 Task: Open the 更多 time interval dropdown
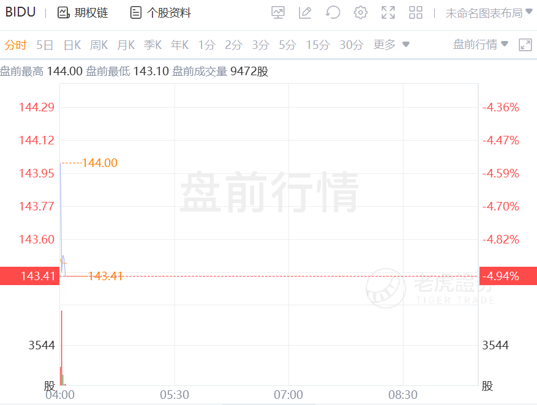(x=391, y=45)
